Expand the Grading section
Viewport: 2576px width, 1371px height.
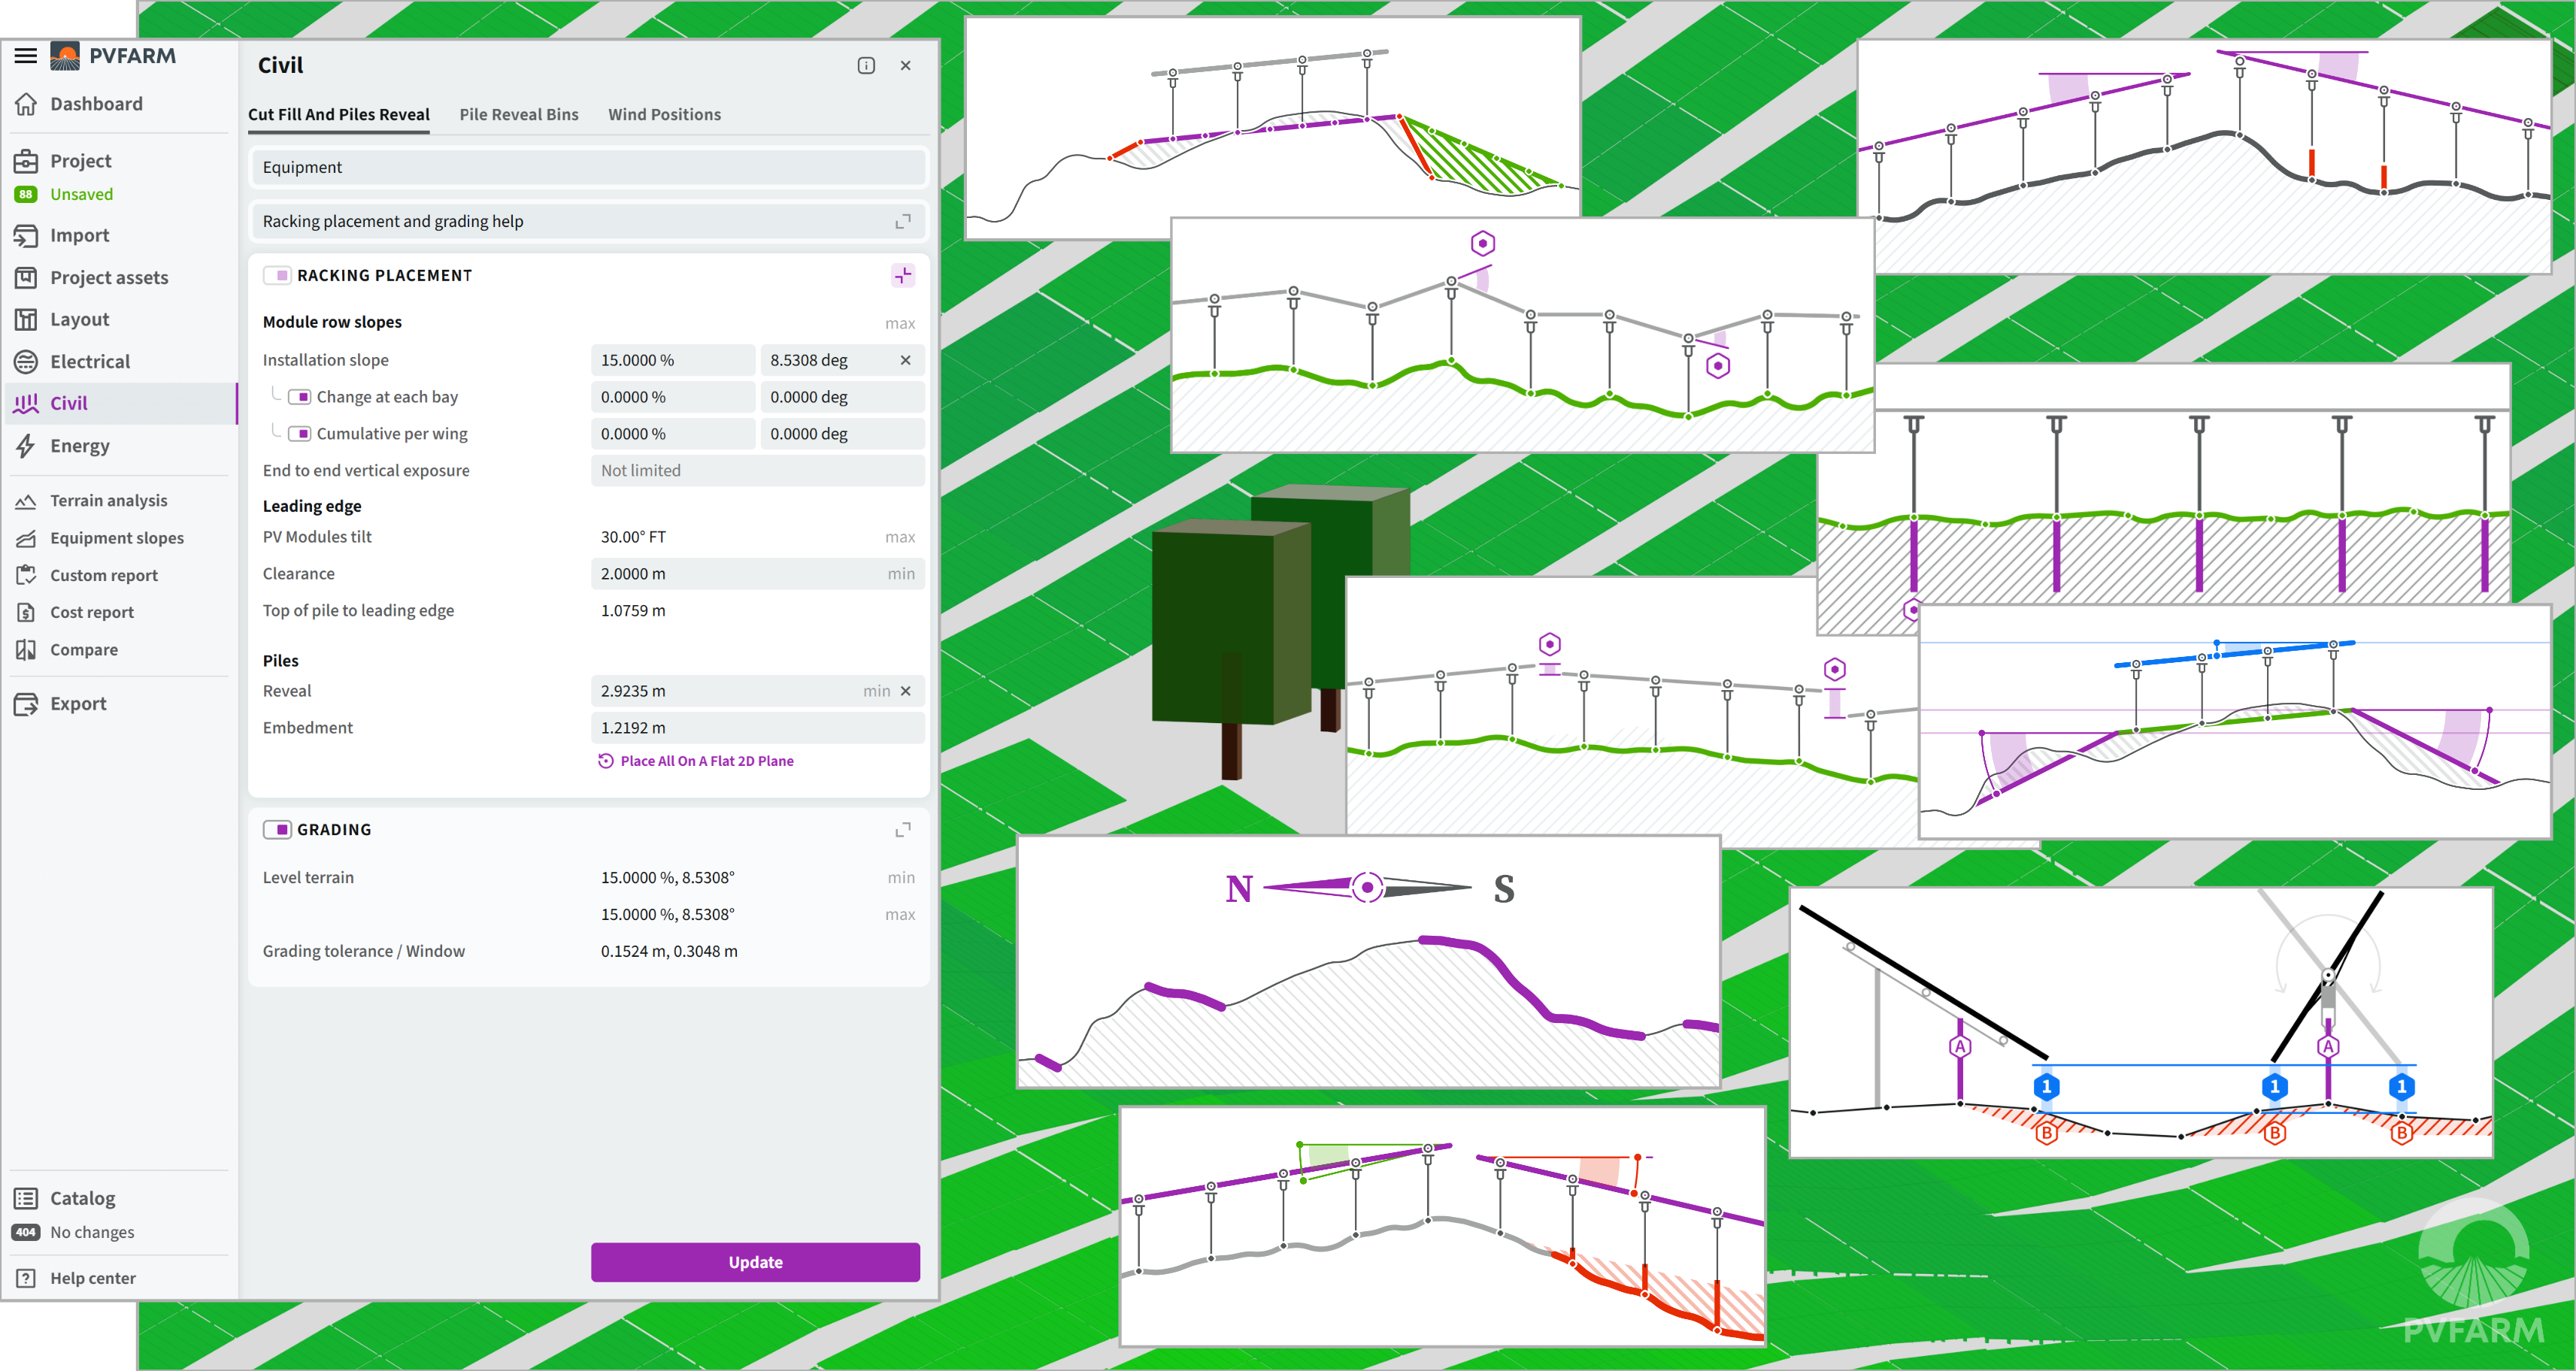pos(902,830)
